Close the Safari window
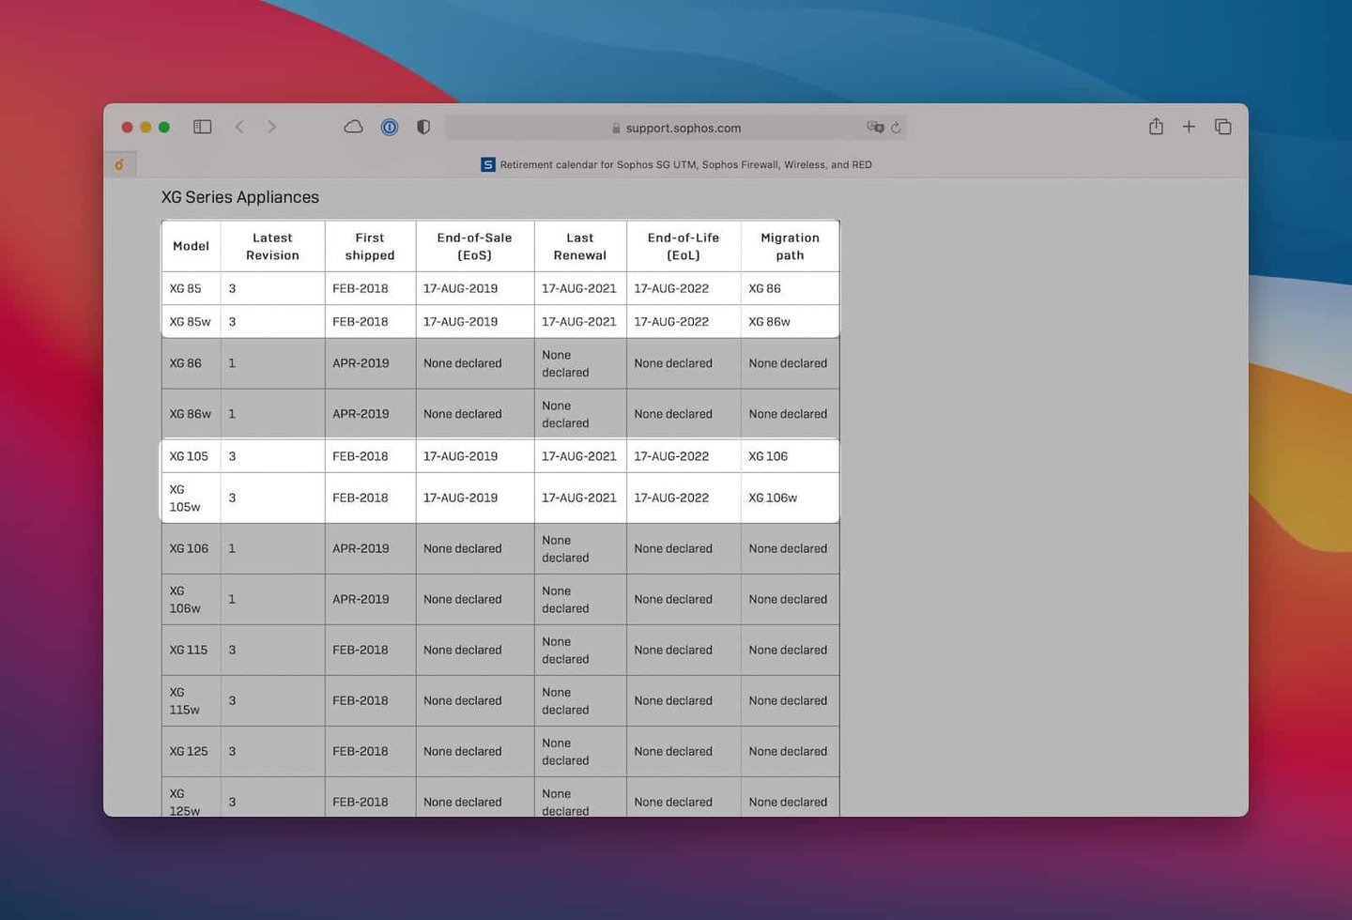This screenshot has width=1352, height=920. 127,127
